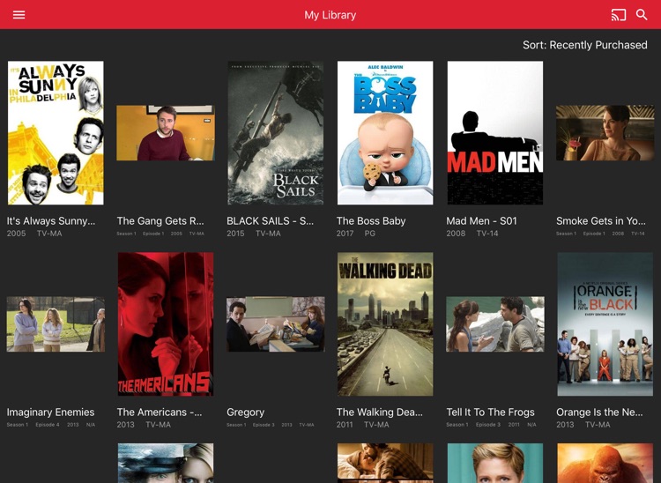Select 'Imaginary Enemies' title text
The width and height of the screenshot is (661, 483).
coord(50,412)
